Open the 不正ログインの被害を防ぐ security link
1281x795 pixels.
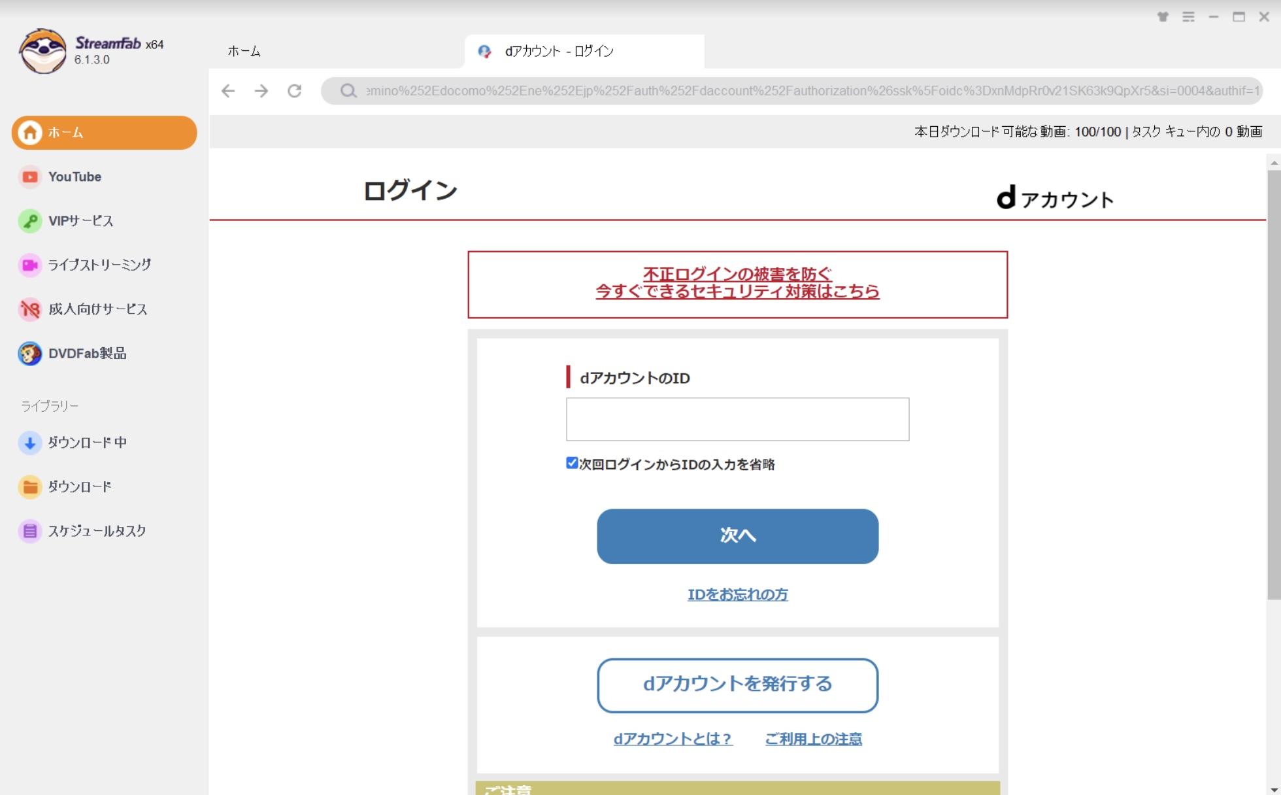pos(737,282)
